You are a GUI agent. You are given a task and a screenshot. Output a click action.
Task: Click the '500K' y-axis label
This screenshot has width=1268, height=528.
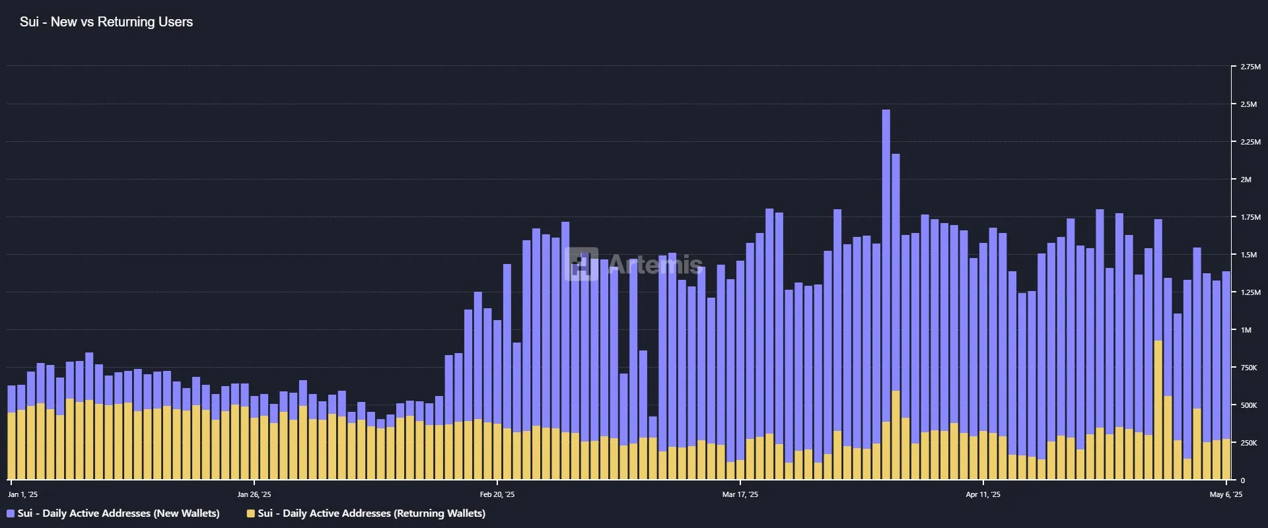click(x=1249, y=405)
